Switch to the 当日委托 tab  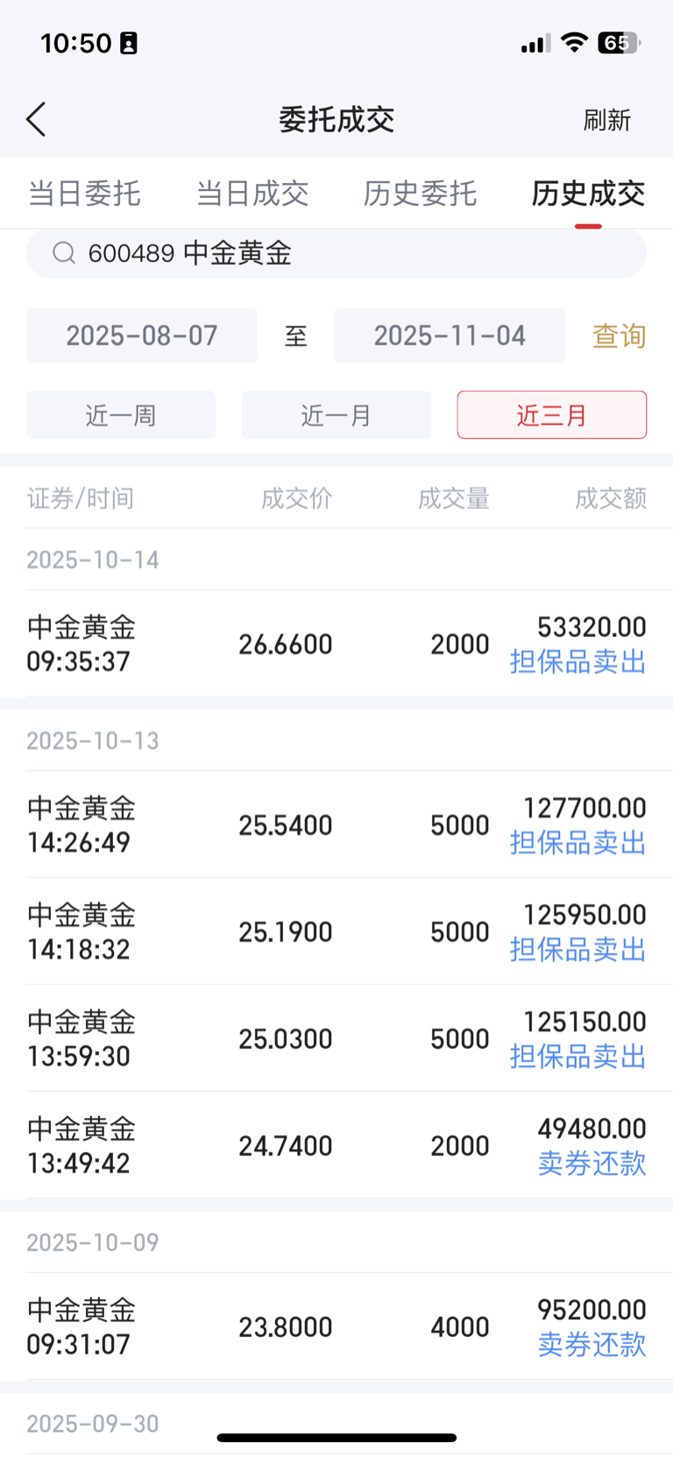84,194
